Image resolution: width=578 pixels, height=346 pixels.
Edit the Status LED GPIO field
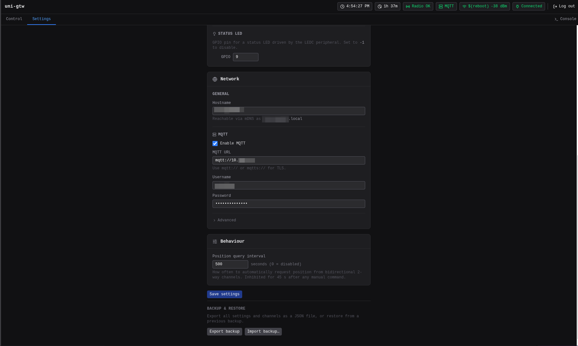click(245, 57)
